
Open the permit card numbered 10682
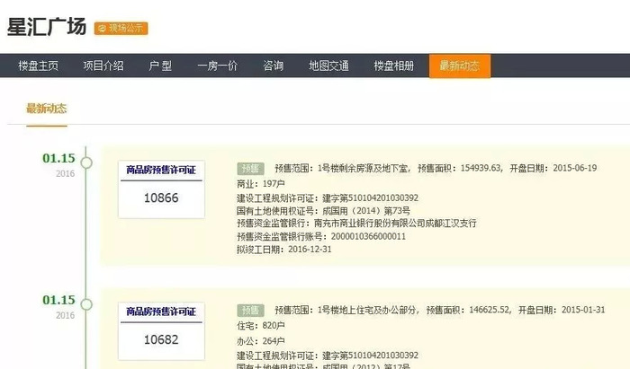[161, 331]
